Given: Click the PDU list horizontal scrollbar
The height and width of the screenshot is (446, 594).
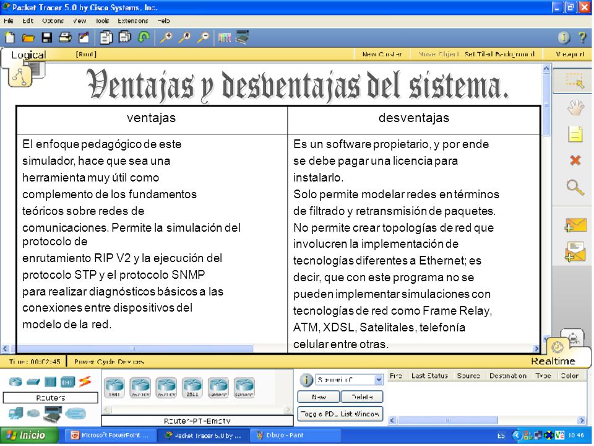Looking at the screenshot, I should pos(448,420).
